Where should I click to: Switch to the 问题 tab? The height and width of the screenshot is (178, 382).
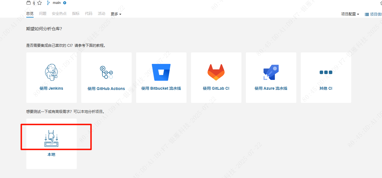43,13
